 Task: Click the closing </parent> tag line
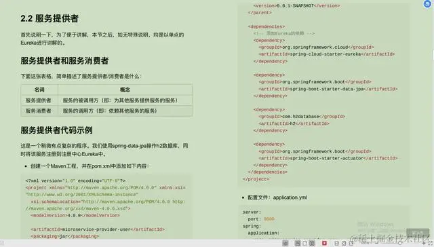pos(260,13)
